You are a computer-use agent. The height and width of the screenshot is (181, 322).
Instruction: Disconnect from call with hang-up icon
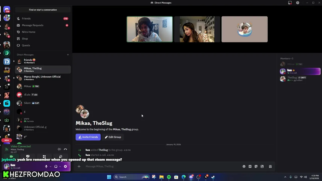point(65,149)
